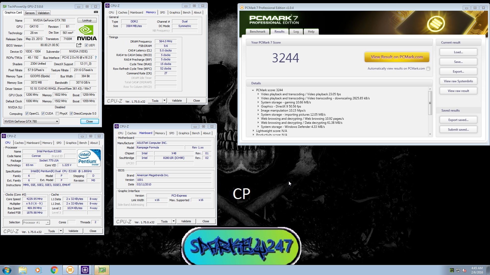Open the Help tab in PCMark 7
This screenshot has width=490, height=275.
(x=311, y=32)
